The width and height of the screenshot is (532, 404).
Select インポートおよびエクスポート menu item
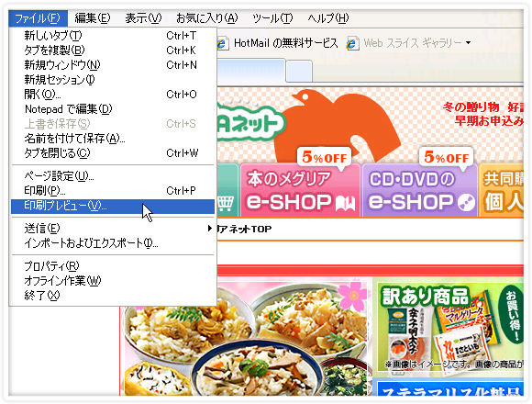click(x=113, y=243)
